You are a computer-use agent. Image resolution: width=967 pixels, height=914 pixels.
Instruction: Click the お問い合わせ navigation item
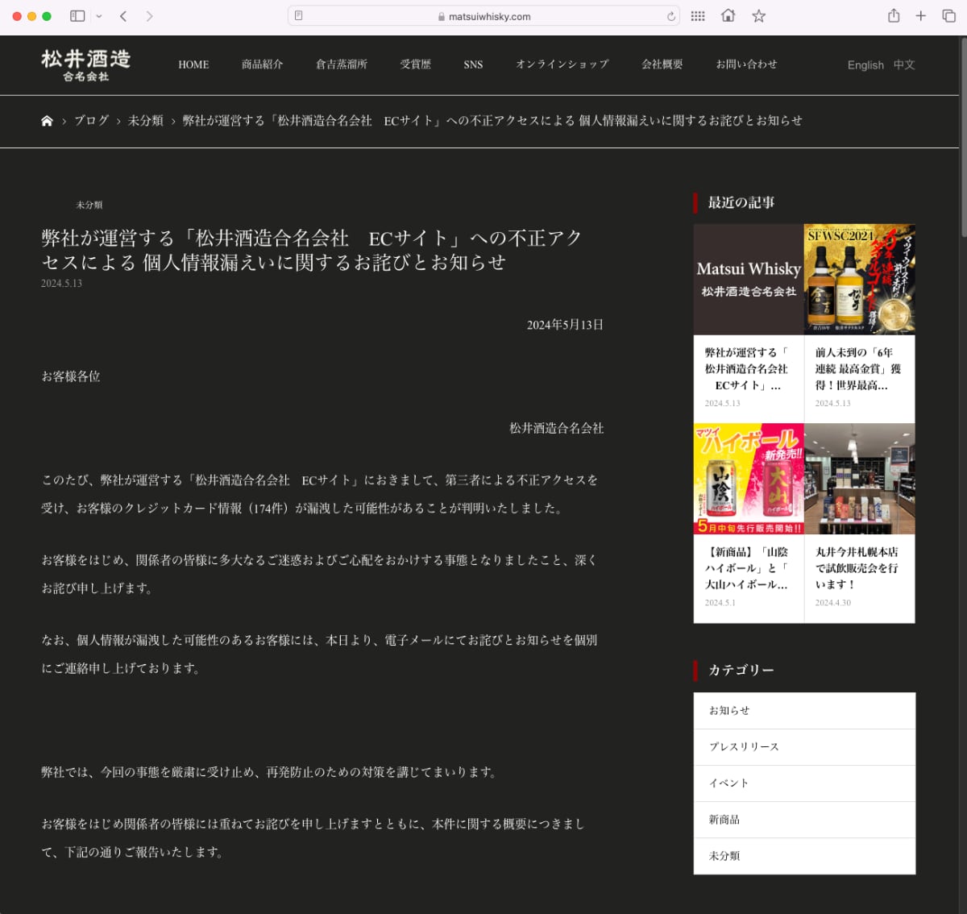[x=745, y=64]
